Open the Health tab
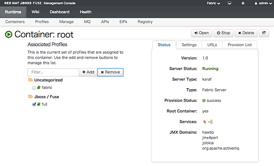Viewport: 274px width, 166px height. [x=85, y=12]
